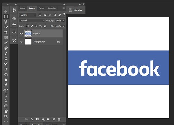This screenshot has height=125, width=174.
Task: Hide Layer 1 visibility eye
Action: (x=21, y=34)
